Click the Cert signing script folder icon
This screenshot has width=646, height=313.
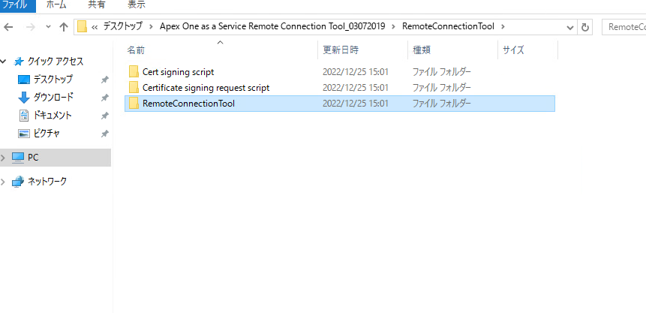tap(134, 71)
